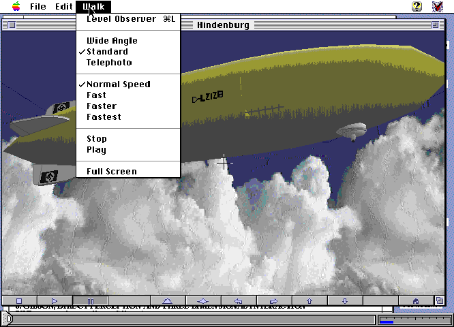Set walk speed to Fastest
This screenshot has height=327, width=454.
(104, 117)
